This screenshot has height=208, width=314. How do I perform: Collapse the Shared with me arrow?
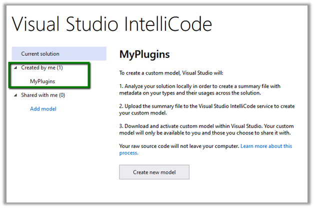click(15, 95)
